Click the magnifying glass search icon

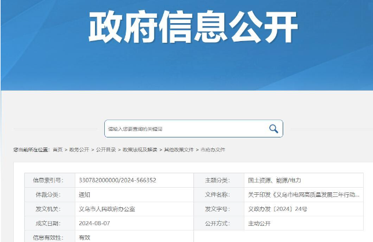273,129
